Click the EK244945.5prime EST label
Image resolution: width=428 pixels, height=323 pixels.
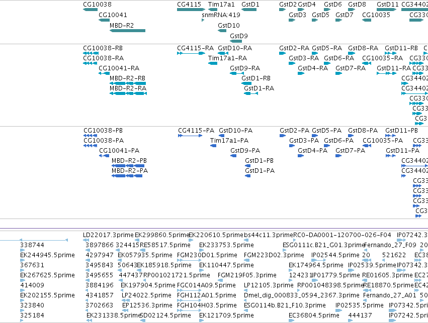click(x=47, y=255)
